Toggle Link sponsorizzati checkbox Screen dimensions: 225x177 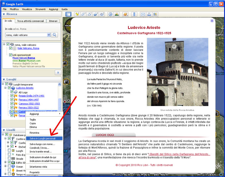(x=11, y=55)
